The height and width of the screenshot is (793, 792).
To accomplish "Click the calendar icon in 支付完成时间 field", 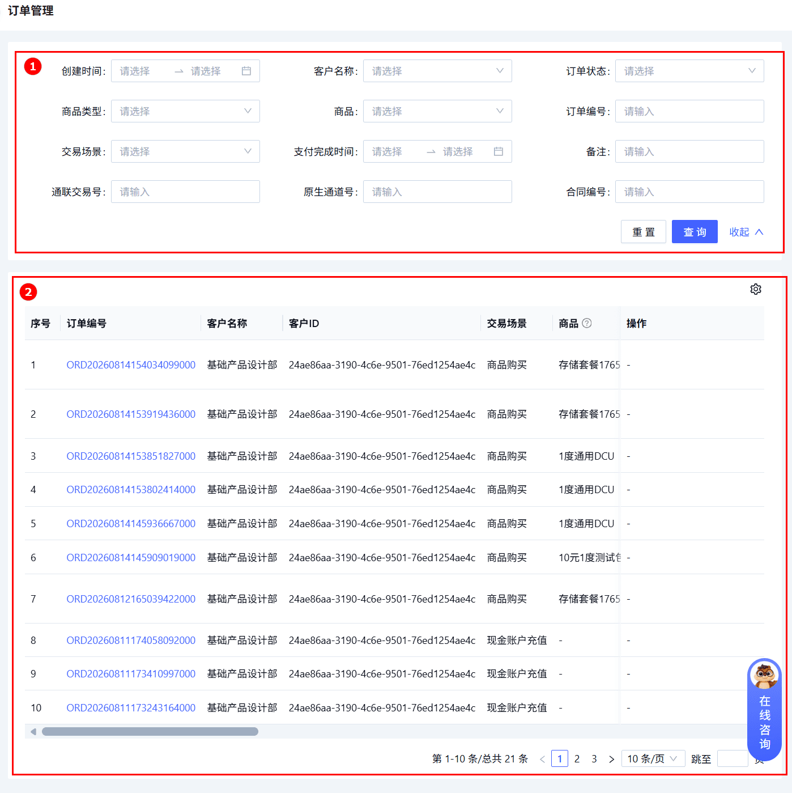I will pos(499,151).
